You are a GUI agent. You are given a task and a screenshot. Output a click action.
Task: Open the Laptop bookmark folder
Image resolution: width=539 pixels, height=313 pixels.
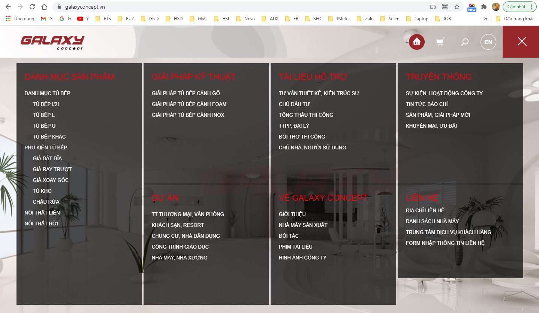tap(417, 19)
